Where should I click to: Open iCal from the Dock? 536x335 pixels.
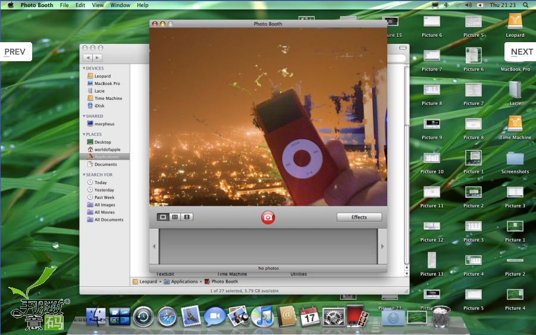[x=309, y=317]
